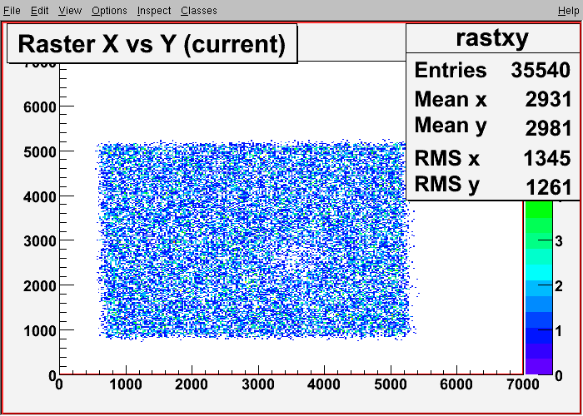Click the y-axis label 3000
583x416 pixels.
[x=39, y=241]
